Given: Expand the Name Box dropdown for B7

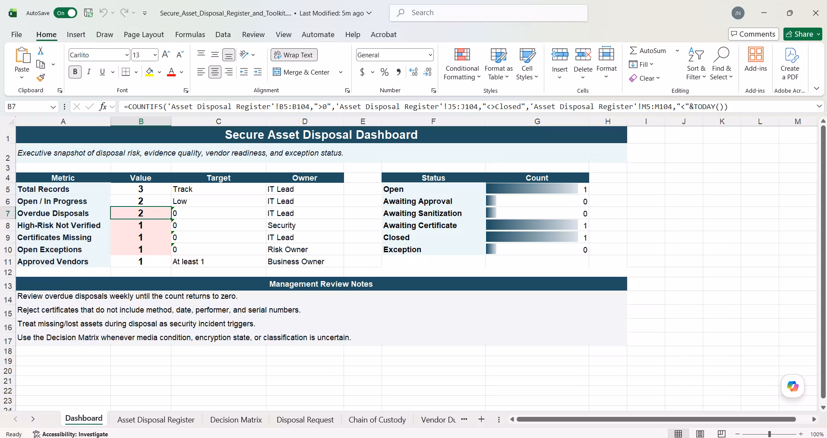Looking at the screenshot, I should coord(53,106).
